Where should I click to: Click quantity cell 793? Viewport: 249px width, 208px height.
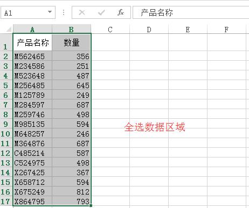click(72, 201)
